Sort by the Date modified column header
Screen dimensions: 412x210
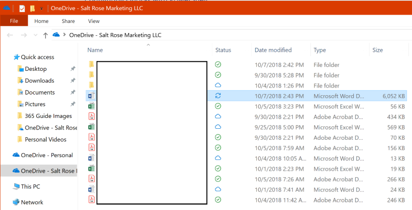(x=273, y=50)
